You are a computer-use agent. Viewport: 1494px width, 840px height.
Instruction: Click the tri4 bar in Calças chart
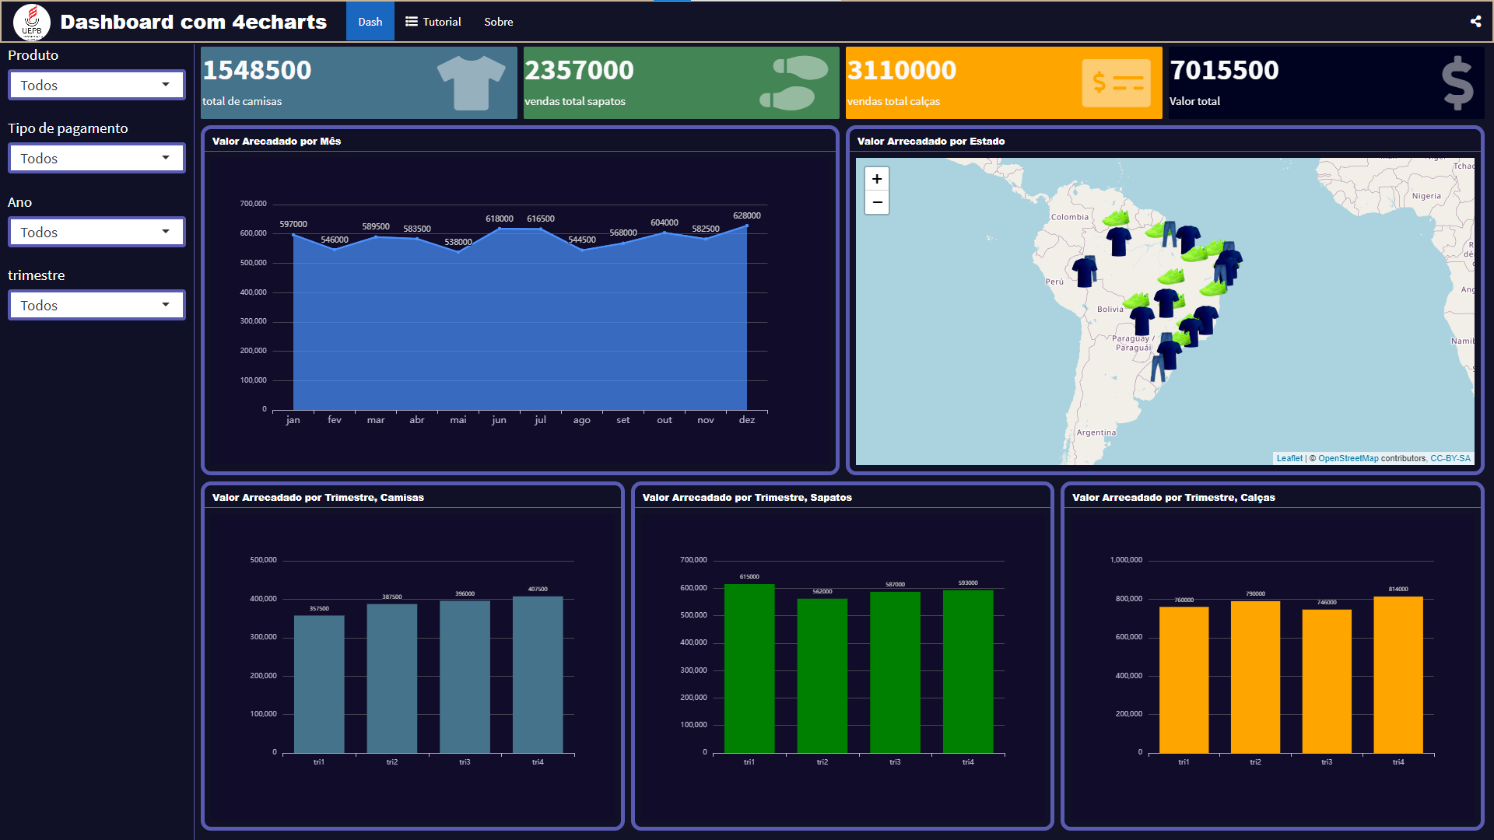[x=1398, y=674]
